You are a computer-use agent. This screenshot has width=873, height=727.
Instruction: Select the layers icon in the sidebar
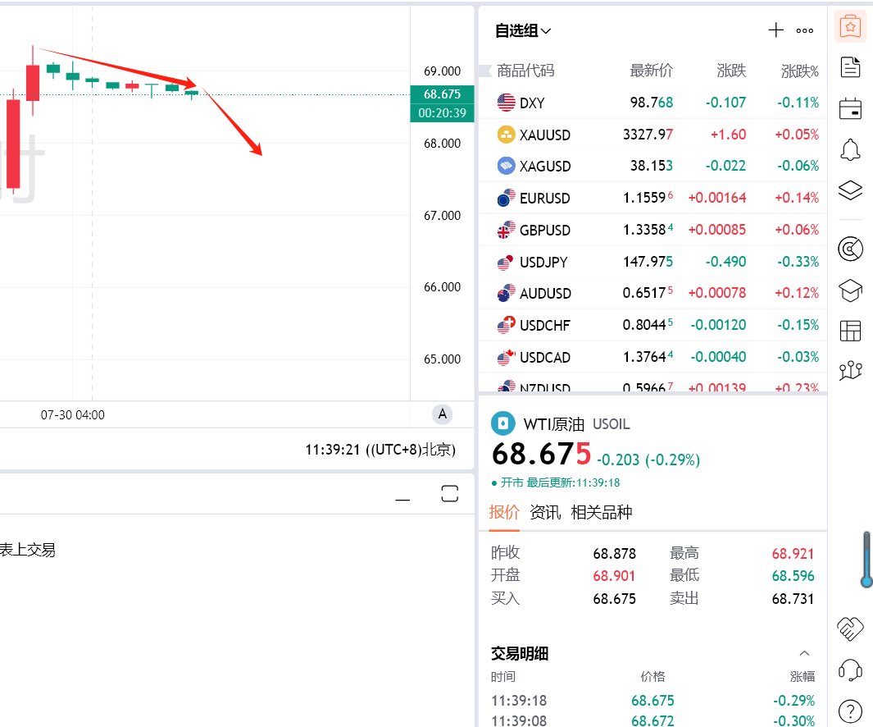point(850,190)
